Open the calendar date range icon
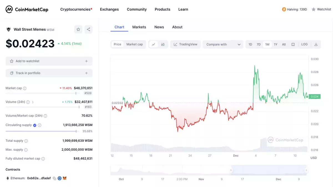This screenshot has width=333, height=187. (293, 44)
